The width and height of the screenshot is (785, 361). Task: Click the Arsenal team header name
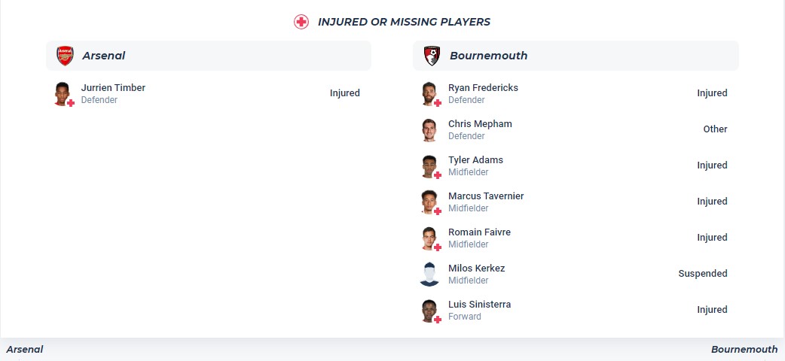pos(104,56)
